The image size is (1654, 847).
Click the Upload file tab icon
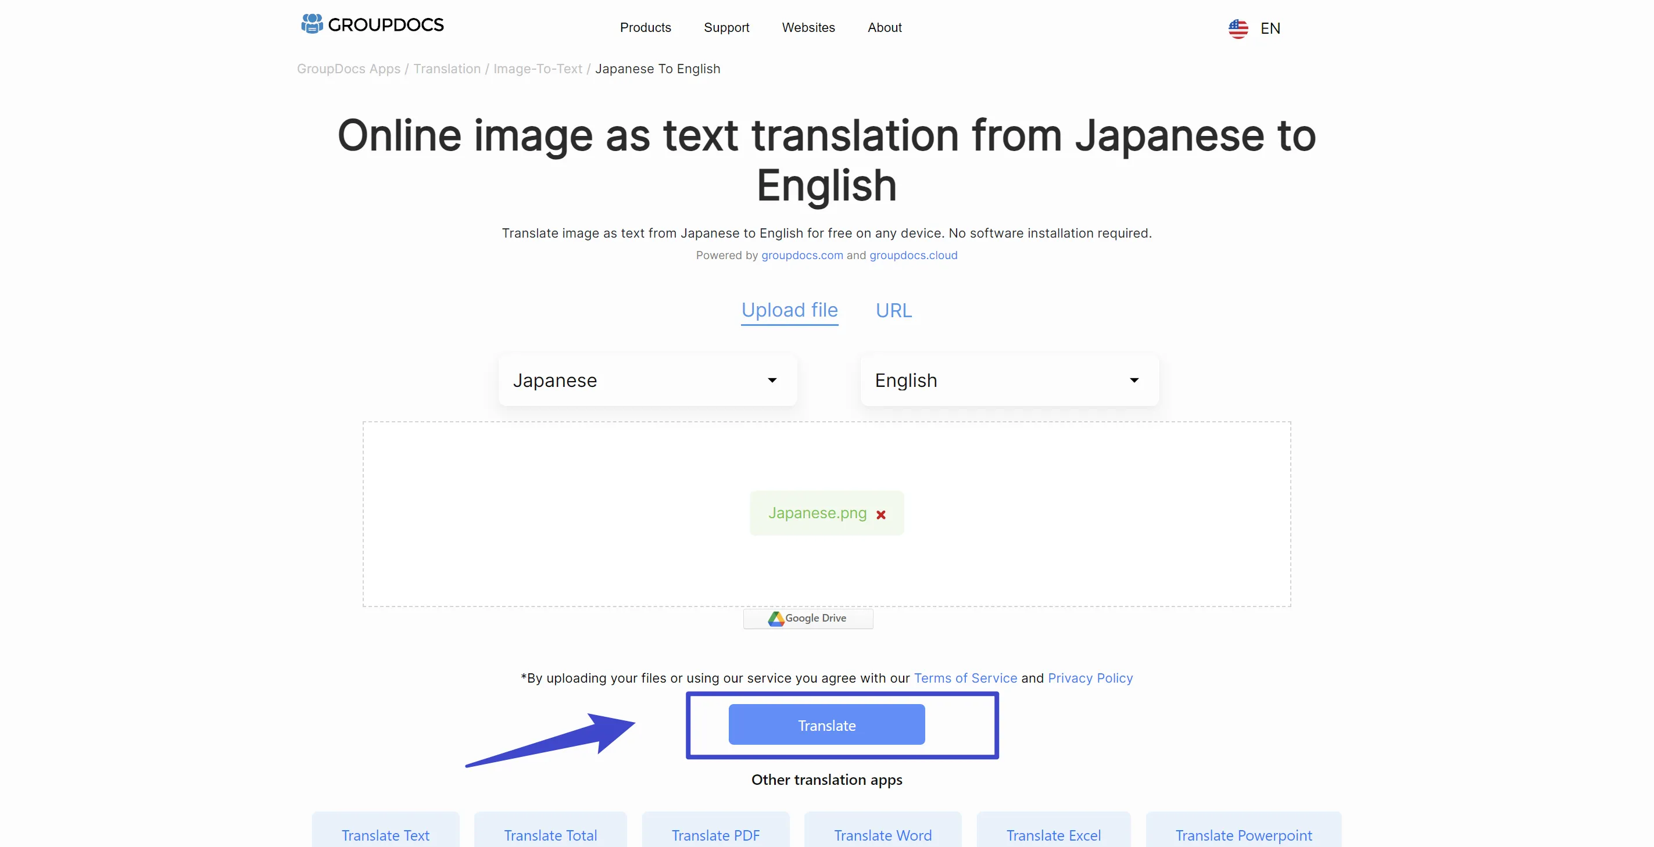tap(790, 310)
